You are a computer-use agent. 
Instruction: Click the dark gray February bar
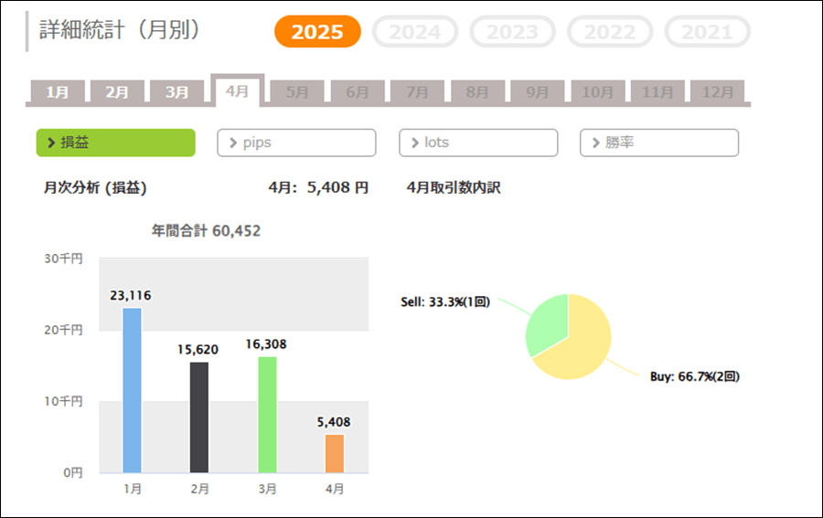pyautogui.click(x=199, y=418)
